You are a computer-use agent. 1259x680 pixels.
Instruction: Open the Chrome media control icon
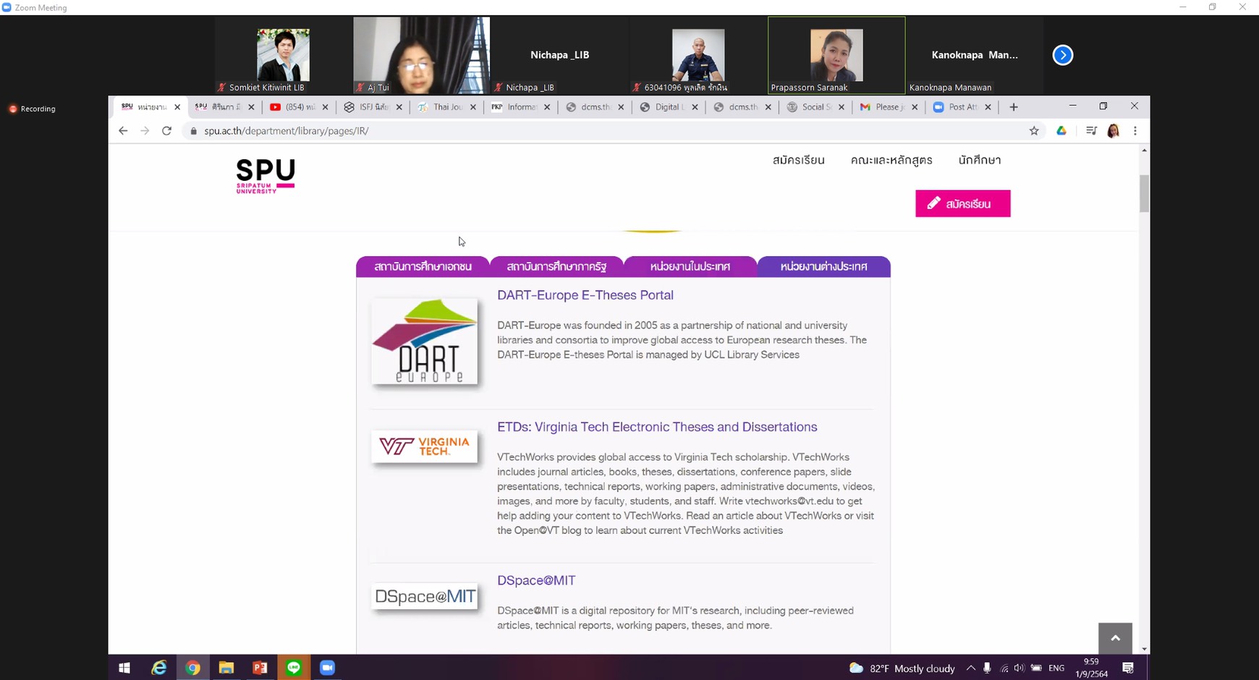click(x=1091, y=131)
